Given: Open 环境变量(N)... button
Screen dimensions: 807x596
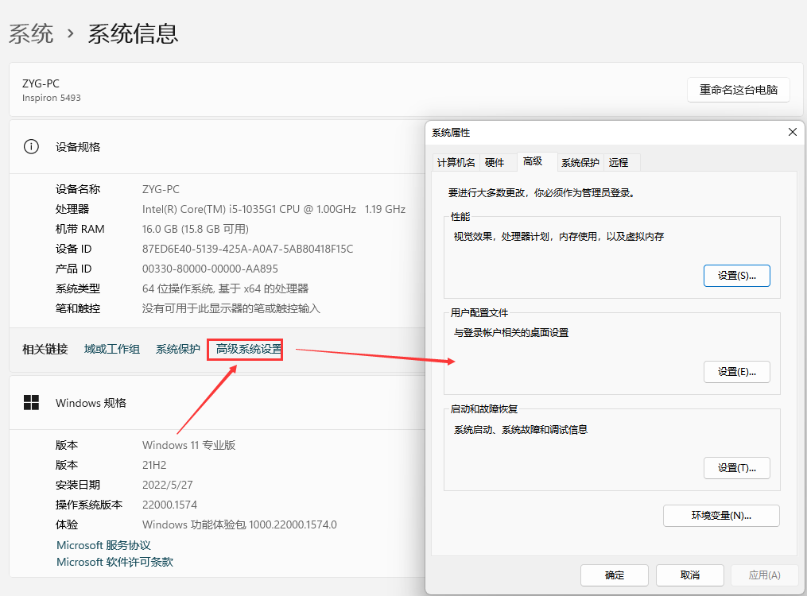Looking at the screenshot, I should tap(721, 515).
